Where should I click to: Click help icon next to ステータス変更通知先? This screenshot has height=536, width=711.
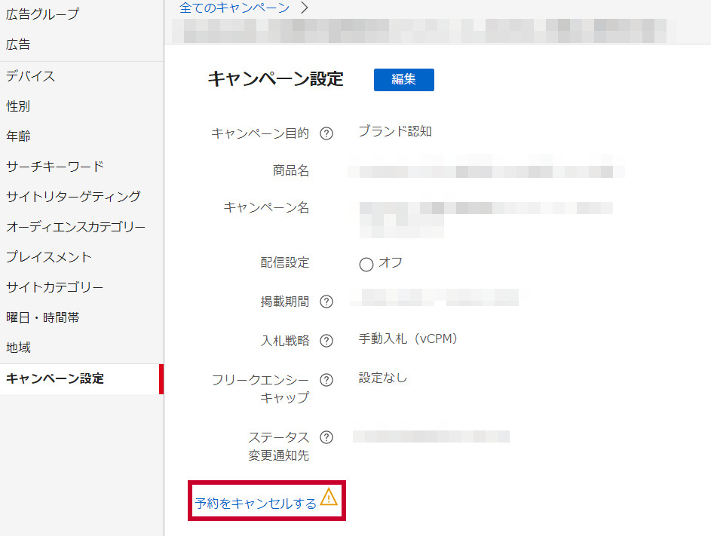pyautogui.click(x=326, y=437)
